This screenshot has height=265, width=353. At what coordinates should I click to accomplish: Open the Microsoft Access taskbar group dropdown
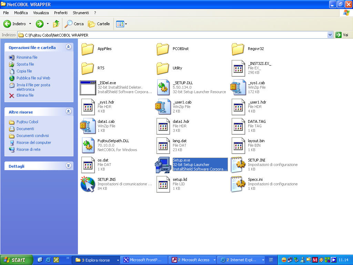click(214, 260)
